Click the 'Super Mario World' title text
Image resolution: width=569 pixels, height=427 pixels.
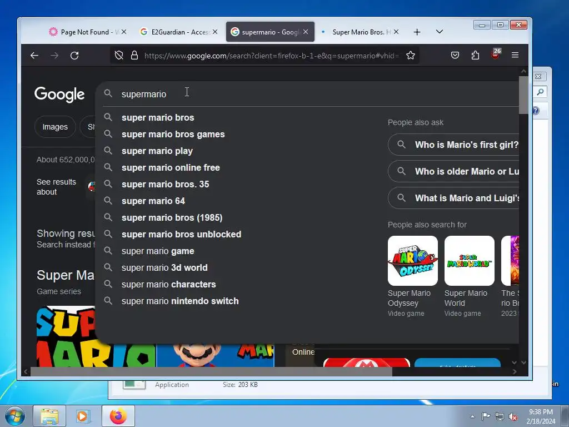(x=466, y=298)
